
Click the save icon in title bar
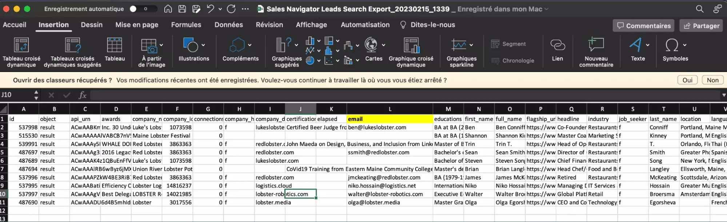[x=182, y=9]
